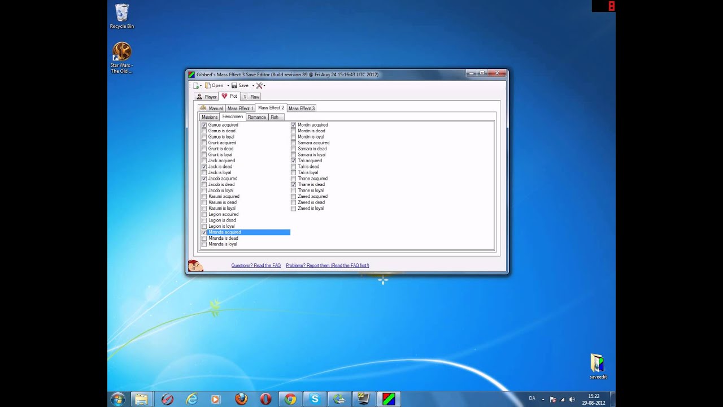Viewport: 723px width, 407px height.
Task: Click the red circular app in taskbar
Action: pos(167,399)
